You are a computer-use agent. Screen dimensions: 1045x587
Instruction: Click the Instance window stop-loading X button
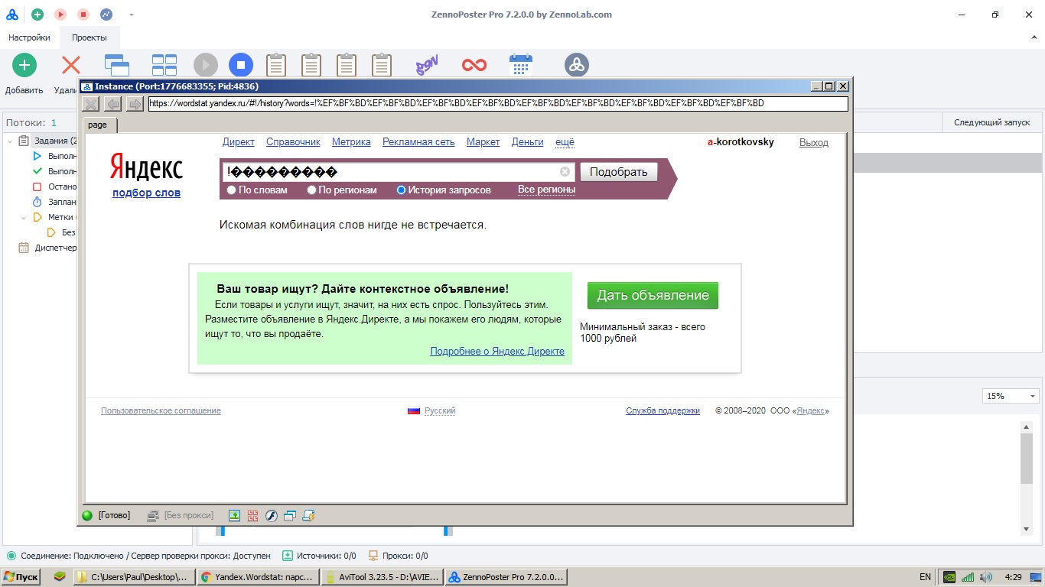90,104
